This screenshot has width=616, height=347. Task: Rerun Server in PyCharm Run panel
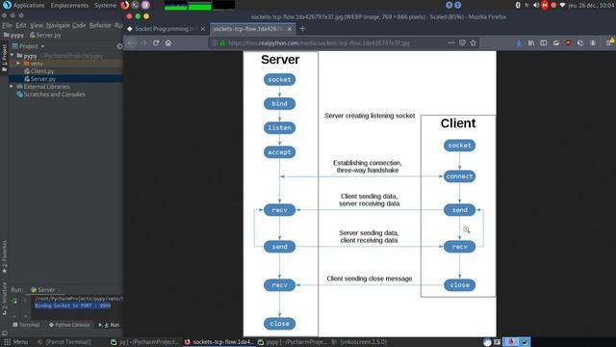pyautogui.click(x=15, y=301)
